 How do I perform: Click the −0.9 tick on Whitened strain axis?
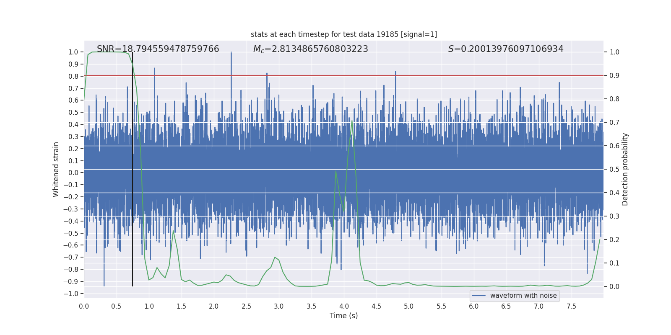tap(71, 281)
